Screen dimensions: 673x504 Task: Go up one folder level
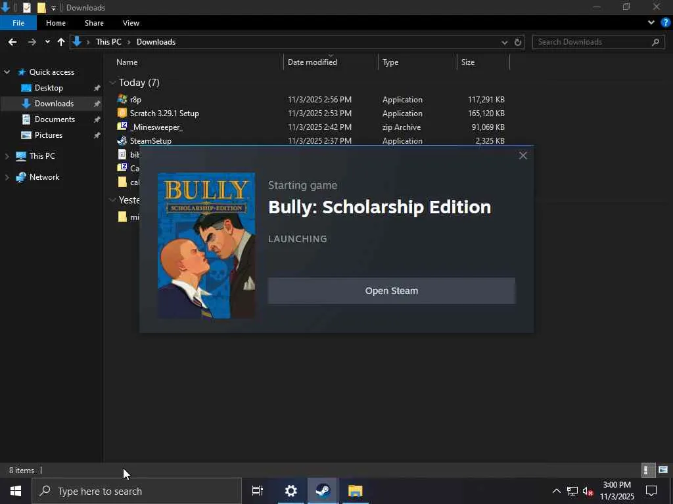point(61,42)
